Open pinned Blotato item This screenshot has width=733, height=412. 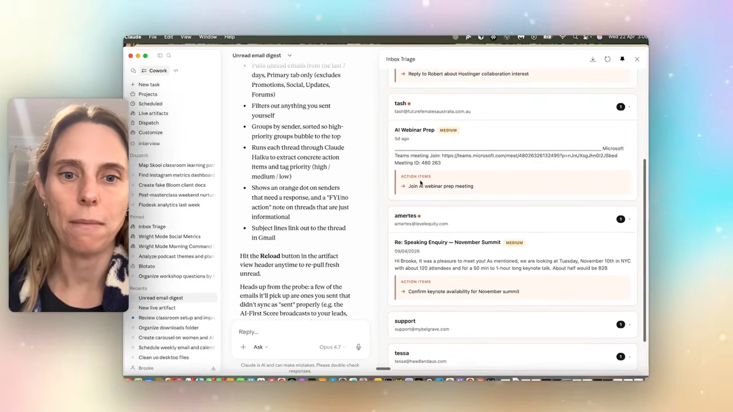tap(147, 266)
